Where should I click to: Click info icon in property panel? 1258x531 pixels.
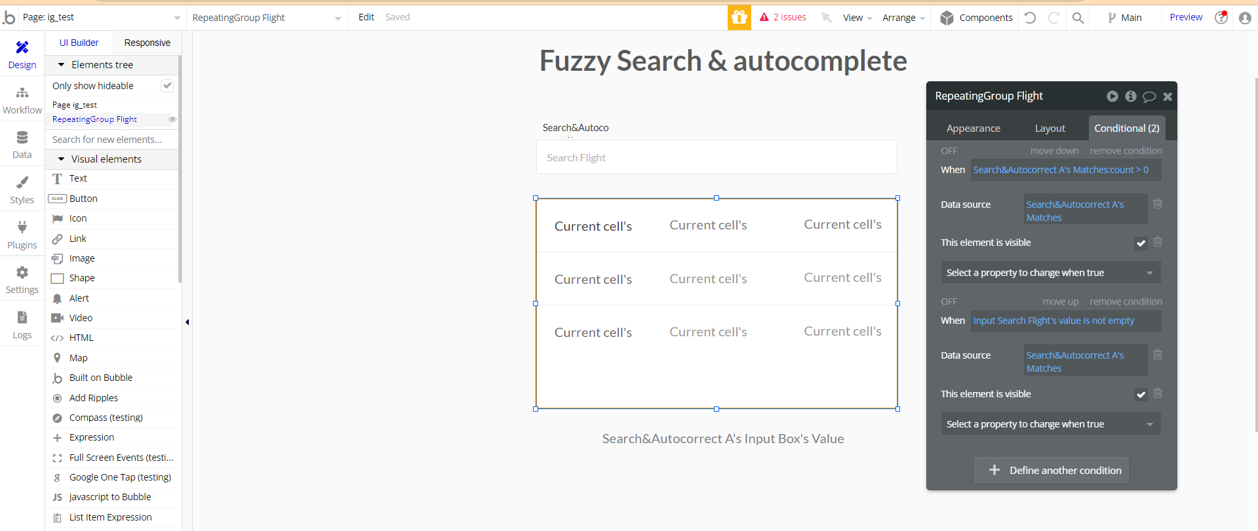point(1131,96)
